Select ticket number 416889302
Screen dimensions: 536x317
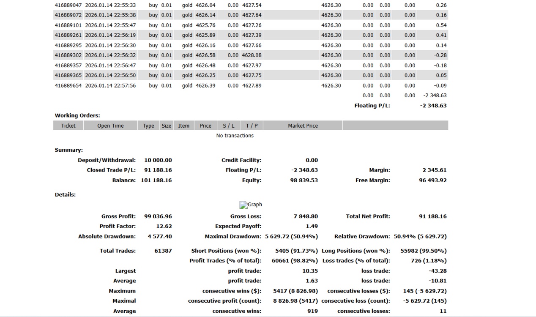coord(68,55)
